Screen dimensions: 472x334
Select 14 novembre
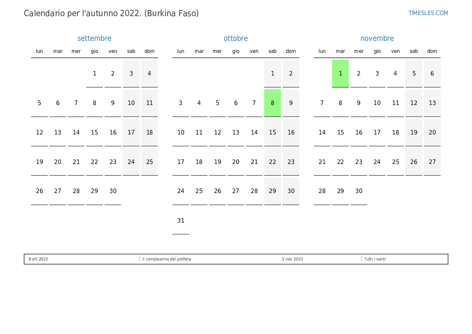coord(322,132)
